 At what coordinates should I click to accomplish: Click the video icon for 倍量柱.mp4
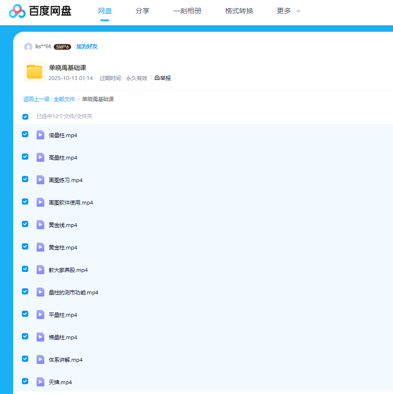[40, 135]
